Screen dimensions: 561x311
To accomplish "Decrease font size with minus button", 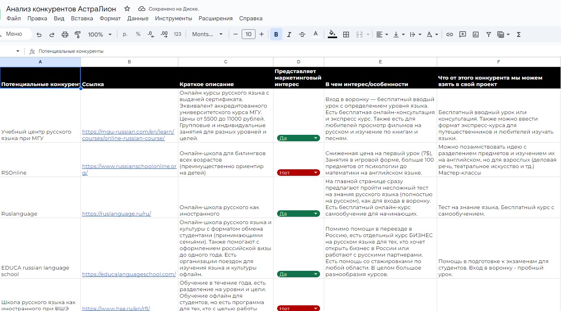I will point(235,35).
